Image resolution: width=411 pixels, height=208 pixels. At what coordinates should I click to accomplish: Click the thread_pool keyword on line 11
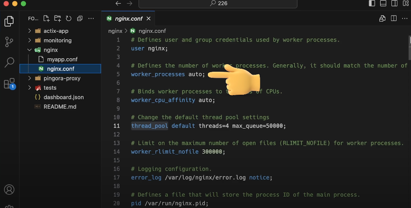pos(149,126)
